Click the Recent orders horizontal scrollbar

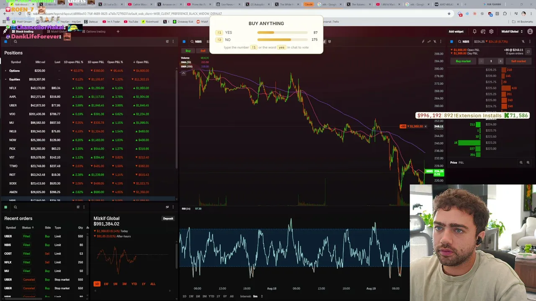click(x=23, y=298)
